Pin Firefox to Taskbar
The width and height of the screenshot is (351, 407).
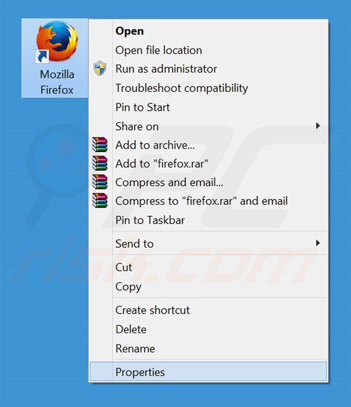pyautogui.click(x=150, y=220)
